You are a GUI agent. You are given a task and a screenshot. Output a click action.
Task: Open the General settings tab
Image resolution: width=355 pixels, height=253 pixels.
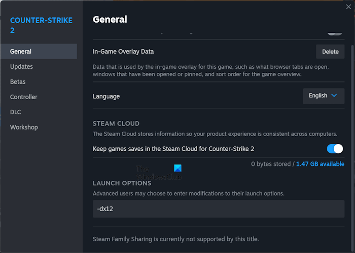click(x=21, y=51)
